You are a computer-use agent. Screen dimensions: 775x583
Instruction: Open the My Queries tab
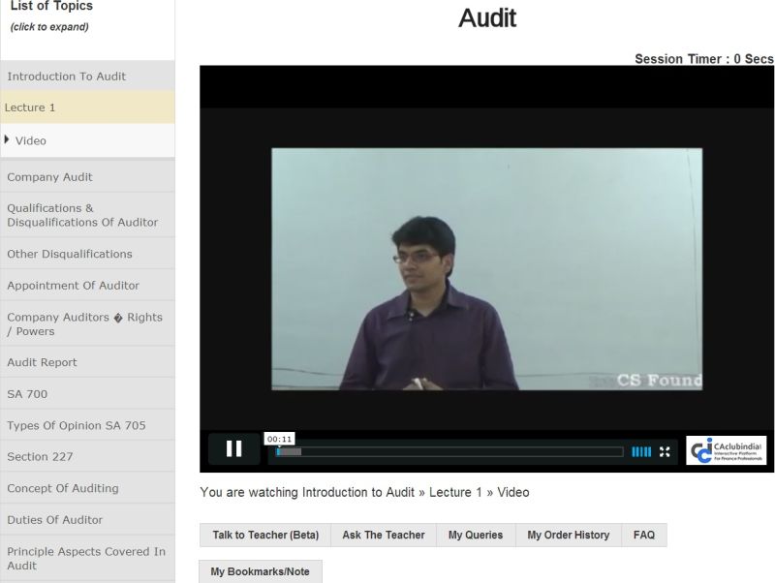pyautogui.click(x=475, y=535)
